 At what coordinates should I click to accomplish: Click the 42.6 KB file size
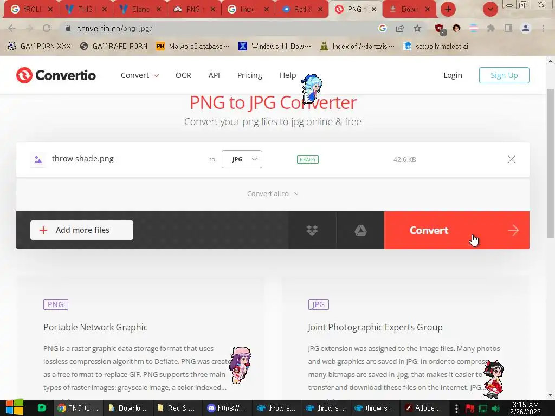(404, 160)
